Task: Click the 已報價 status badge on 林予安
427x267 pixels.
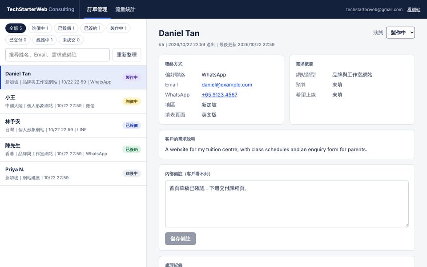Action: pyautogui.click(x=132, y=125)
